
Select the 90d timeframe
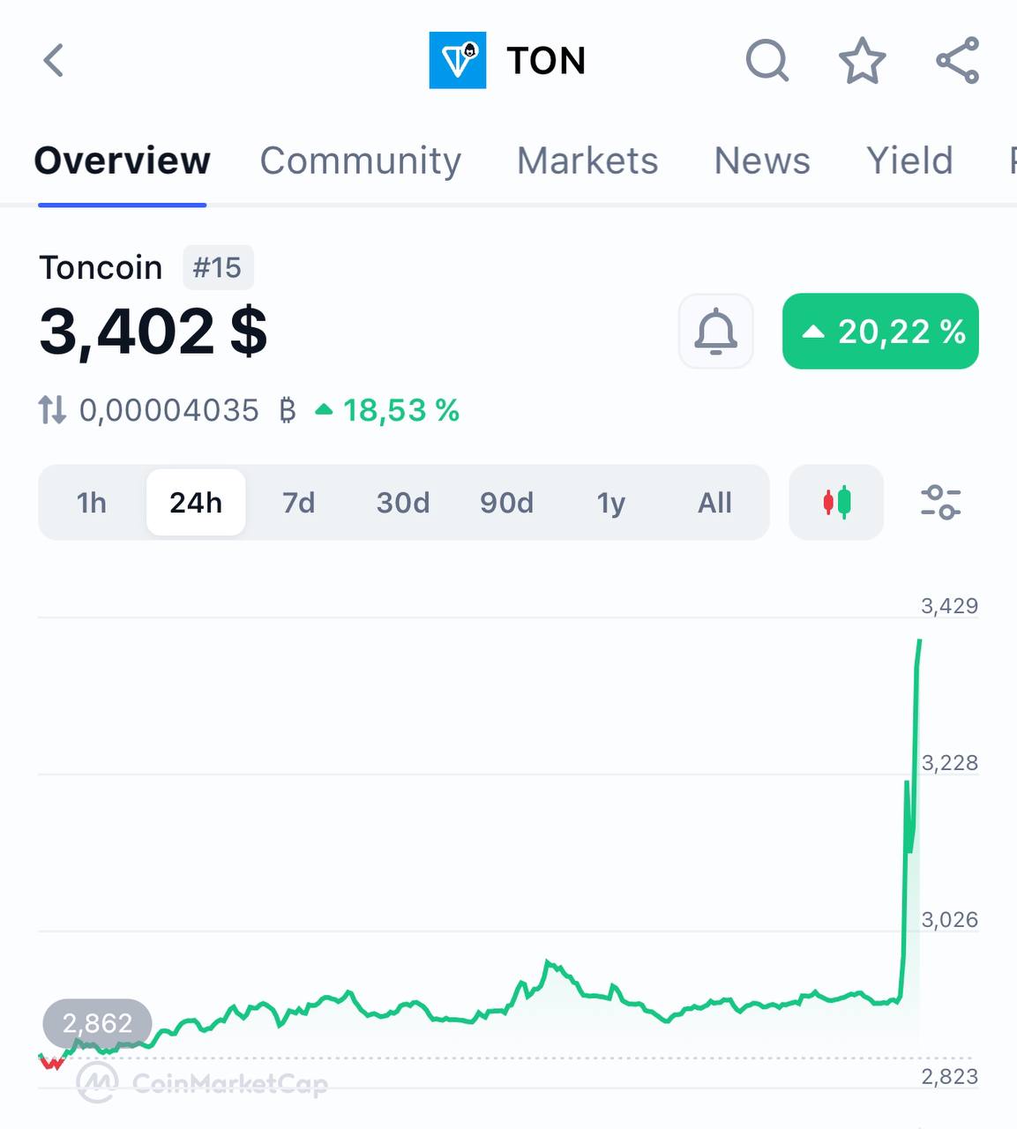pyautogui.click(x=507, y=503)
